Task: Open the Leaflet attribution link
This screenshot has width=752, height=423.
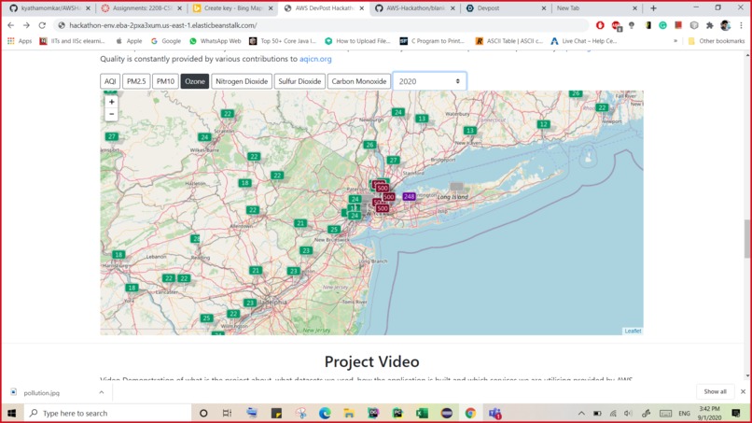Action: click(633, 331)
